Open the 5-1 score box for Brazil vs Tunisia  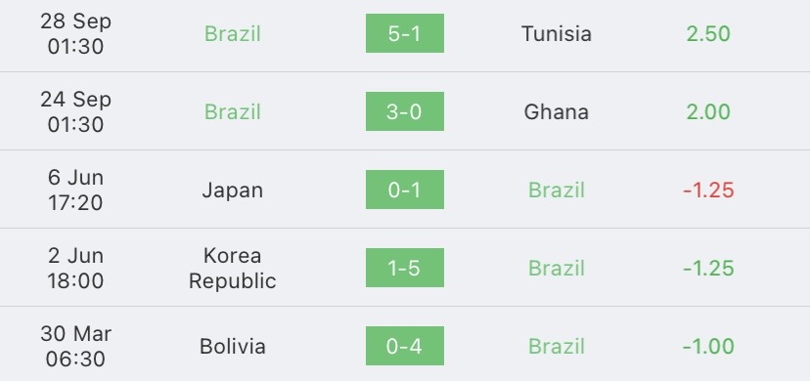coord(404,33)
